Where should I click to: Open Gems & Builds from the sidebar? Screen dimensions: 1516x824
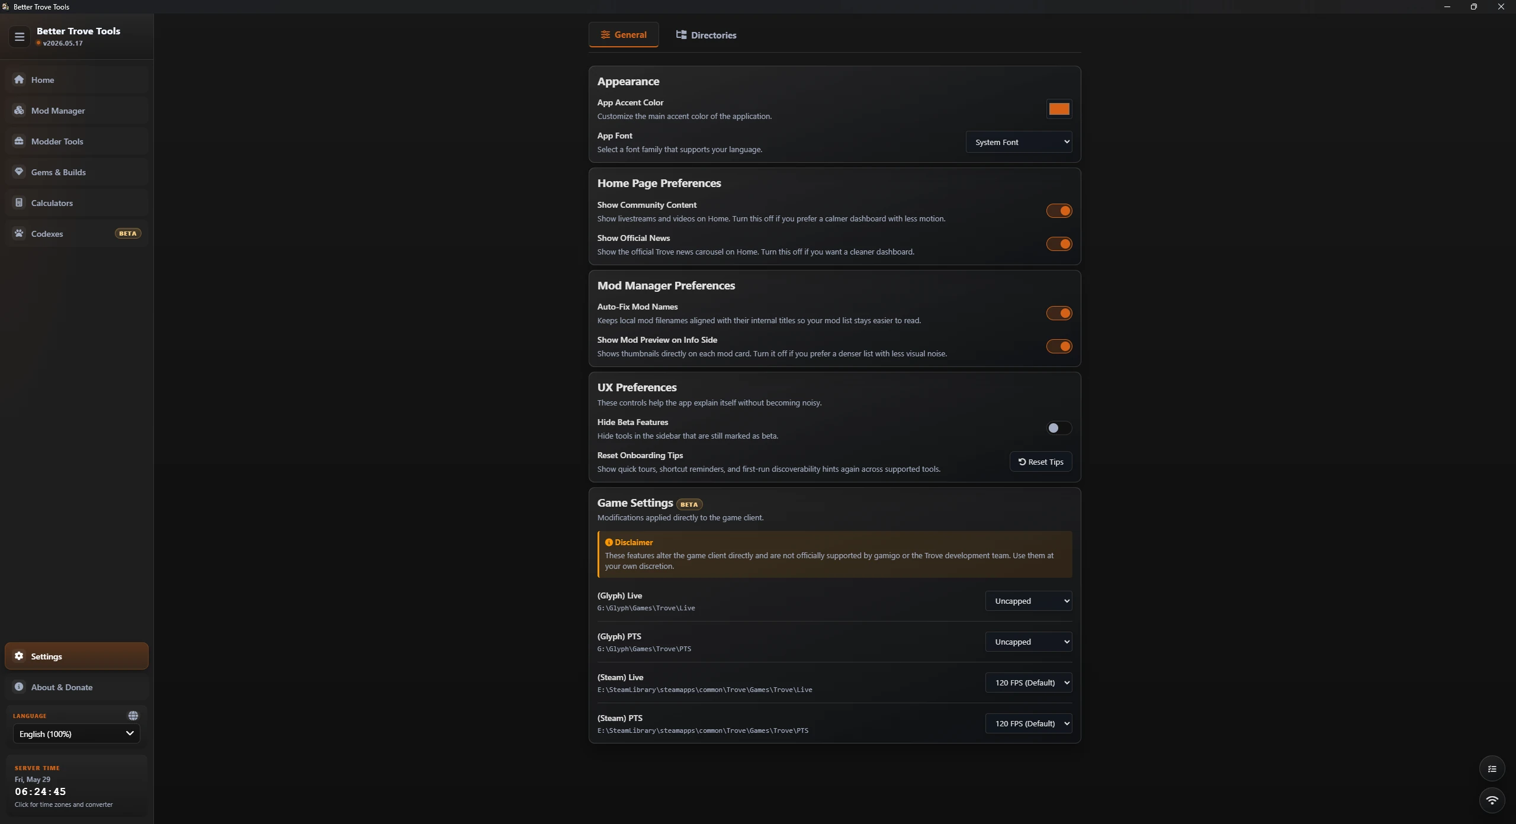(x=76, y=172)
